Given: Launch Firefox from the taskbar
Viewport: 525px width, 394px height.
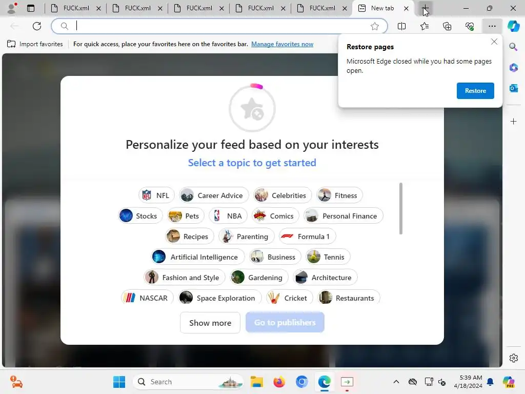Looking at the screenshot, I should (279, 382).
